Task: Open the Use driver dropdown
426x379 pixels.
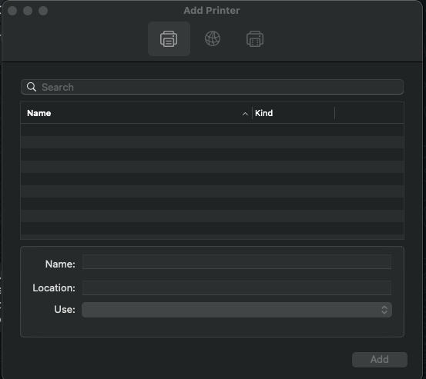Action: click(236, 310)
